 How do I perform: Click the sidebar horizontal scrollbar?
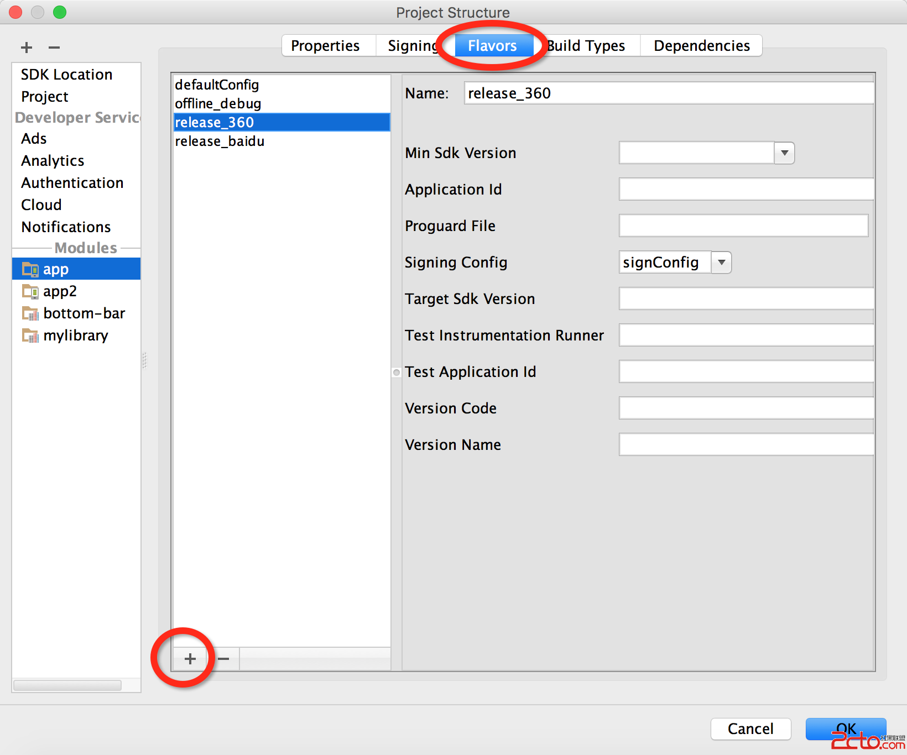(67, 685)
